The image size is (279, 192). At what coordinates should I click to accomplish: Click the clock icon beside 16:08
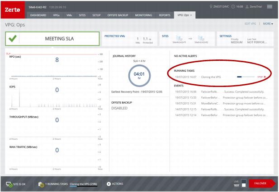click(233, 7)
